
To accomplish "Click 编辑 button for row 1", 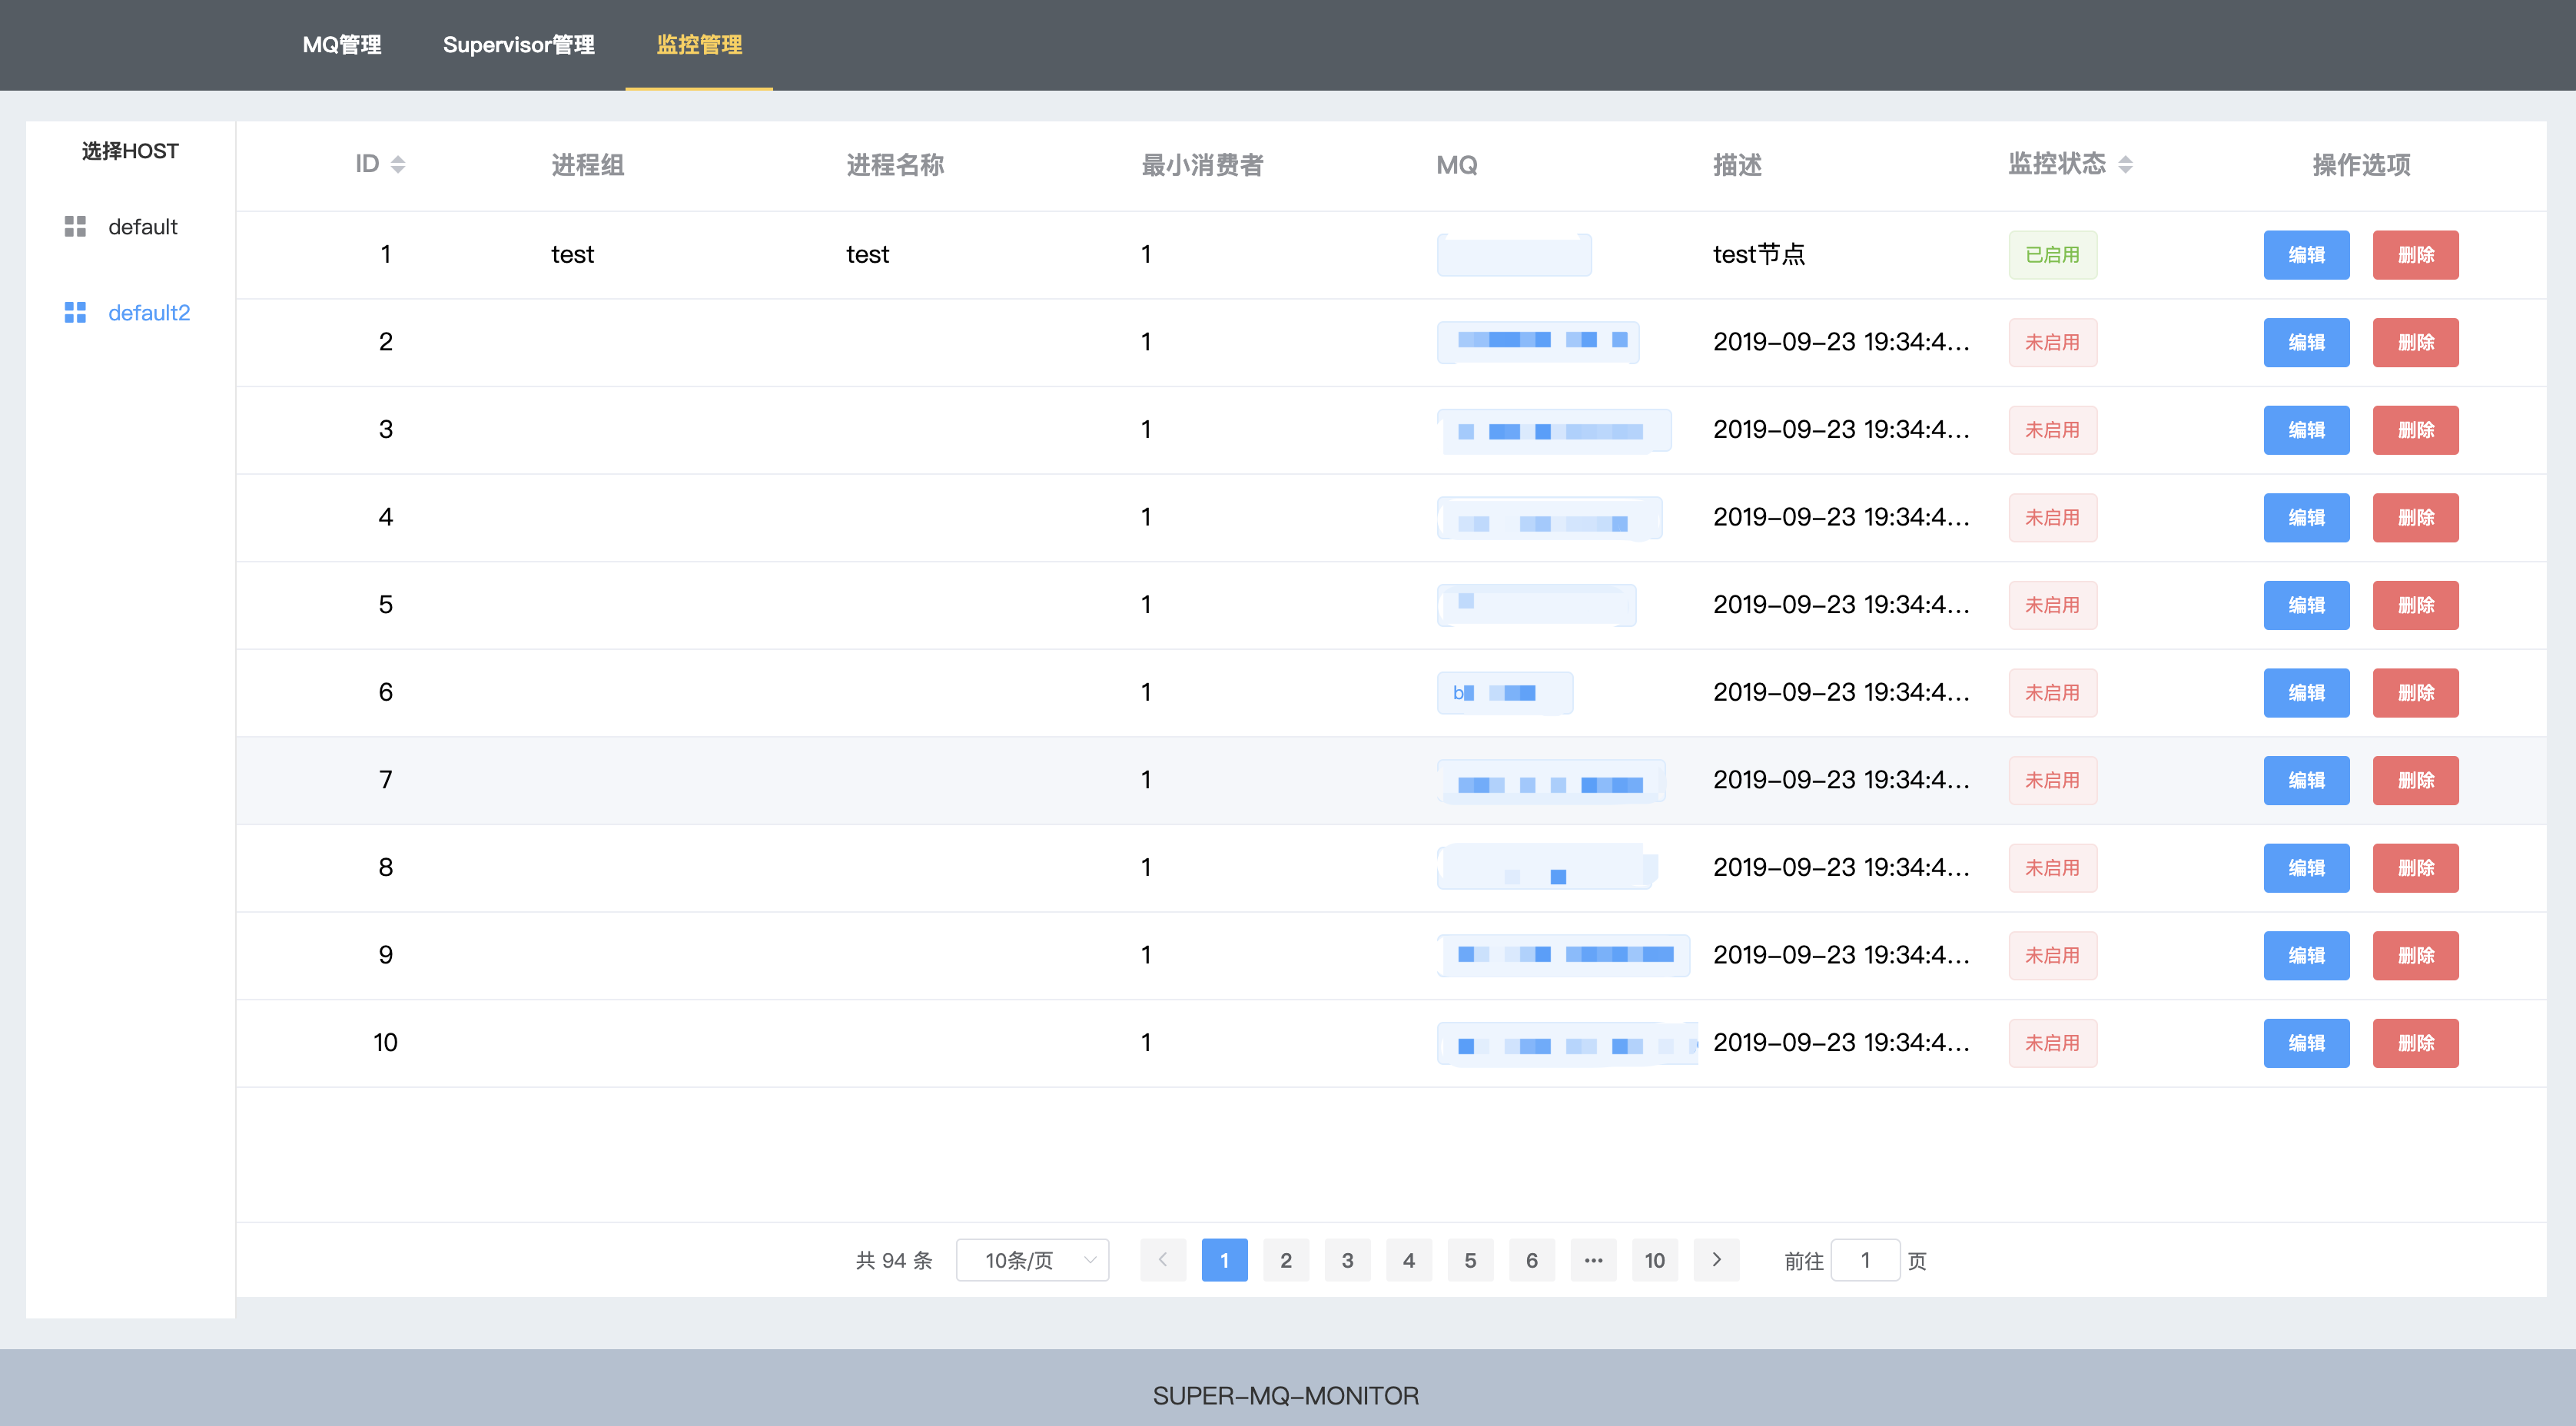I will (2306, 255).
